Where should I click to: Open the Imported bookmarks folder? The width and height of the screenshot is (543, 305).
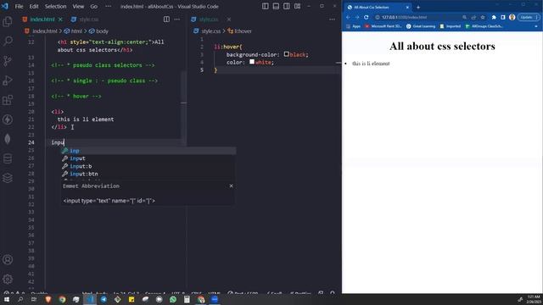[451, 26]
